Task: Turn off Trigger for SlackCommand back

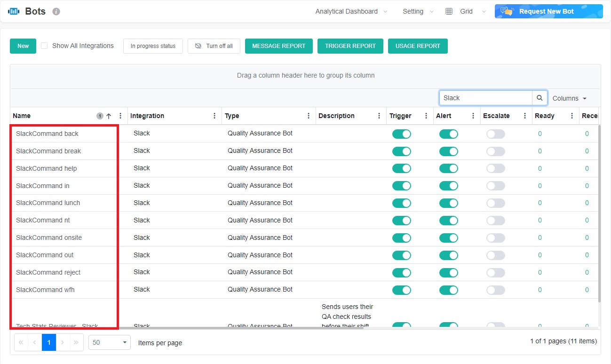Action: point(401,134)
